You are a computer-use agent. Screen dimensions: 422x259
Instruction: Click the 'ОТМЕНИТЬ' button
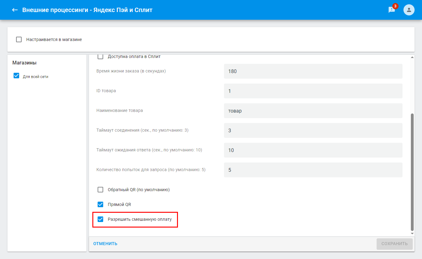pyautogui.click(x=105, y=244)
